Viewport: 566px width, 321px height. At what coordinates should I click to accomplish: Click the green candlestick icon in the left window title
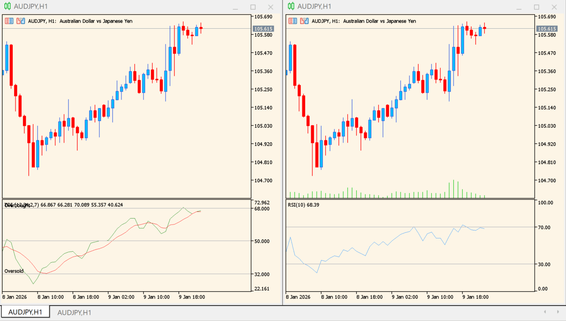pyautogui.click(x=7, y=7)
